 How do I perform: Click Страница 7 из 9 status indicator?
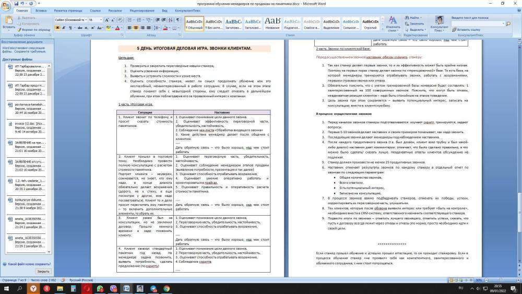pyautogui.click(x=14, y=280)
